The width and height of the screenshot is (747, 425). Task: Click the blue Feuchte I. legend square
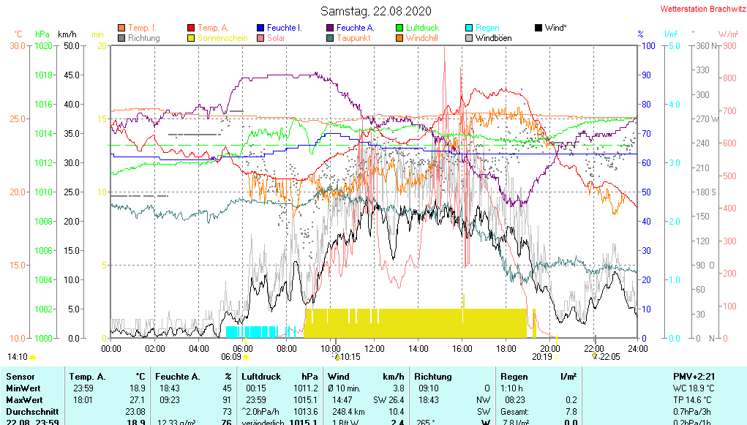[x=260, y=28]
